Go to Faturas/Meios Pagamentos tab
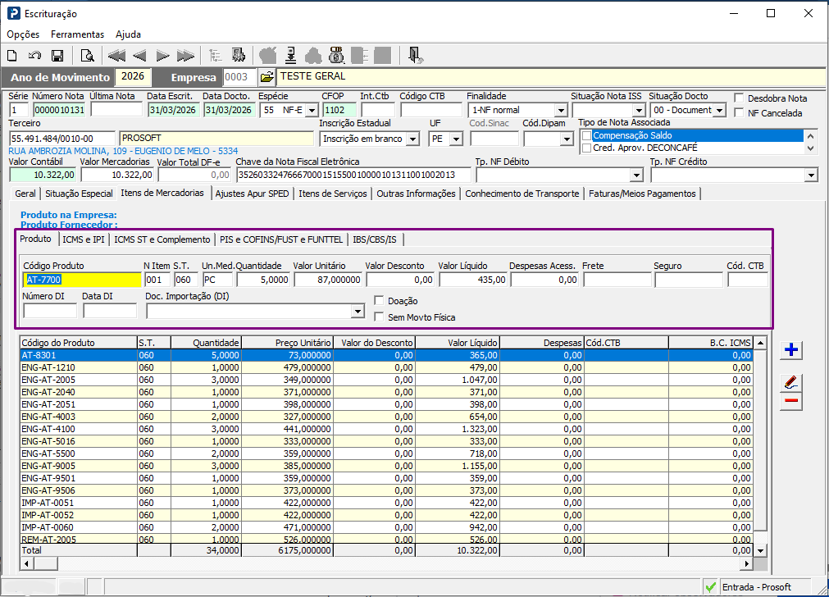Screen dimensions: 829x597 [642, 194]
